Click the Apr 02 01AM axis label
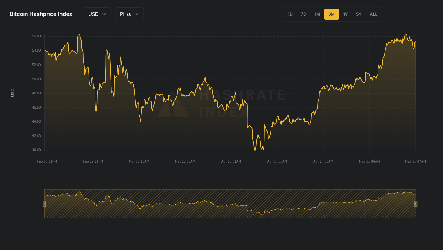Image resolution: width=443 pixels, height=250 pixels. point(231,161)
